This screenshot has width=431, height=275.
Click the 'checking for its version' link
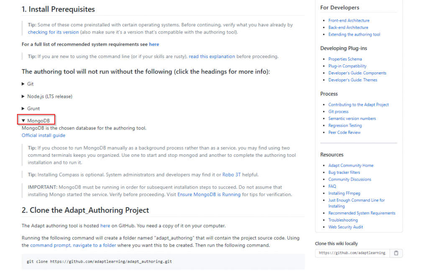53,32
